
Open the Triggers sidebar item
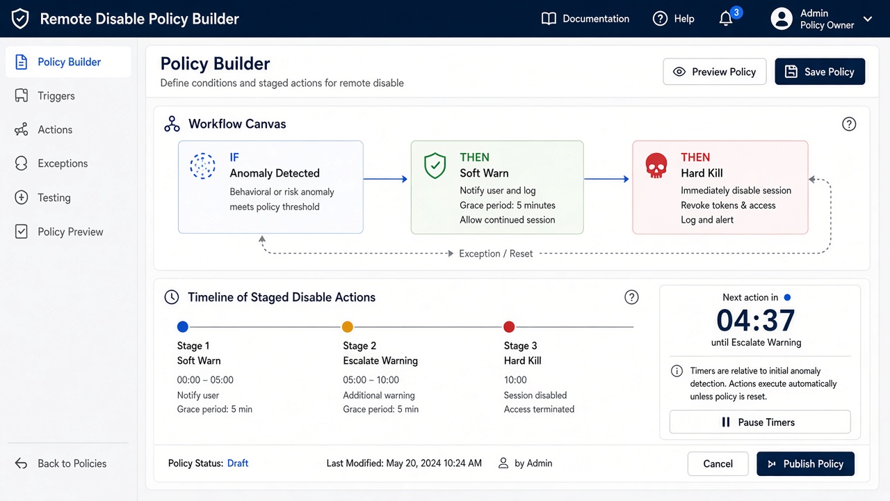pyautogui.click(x=68, y=96)
